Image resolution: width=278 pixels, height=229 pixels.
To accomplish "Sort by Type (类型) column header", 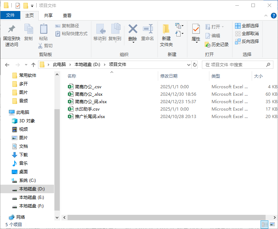I will tap(215, 76).
